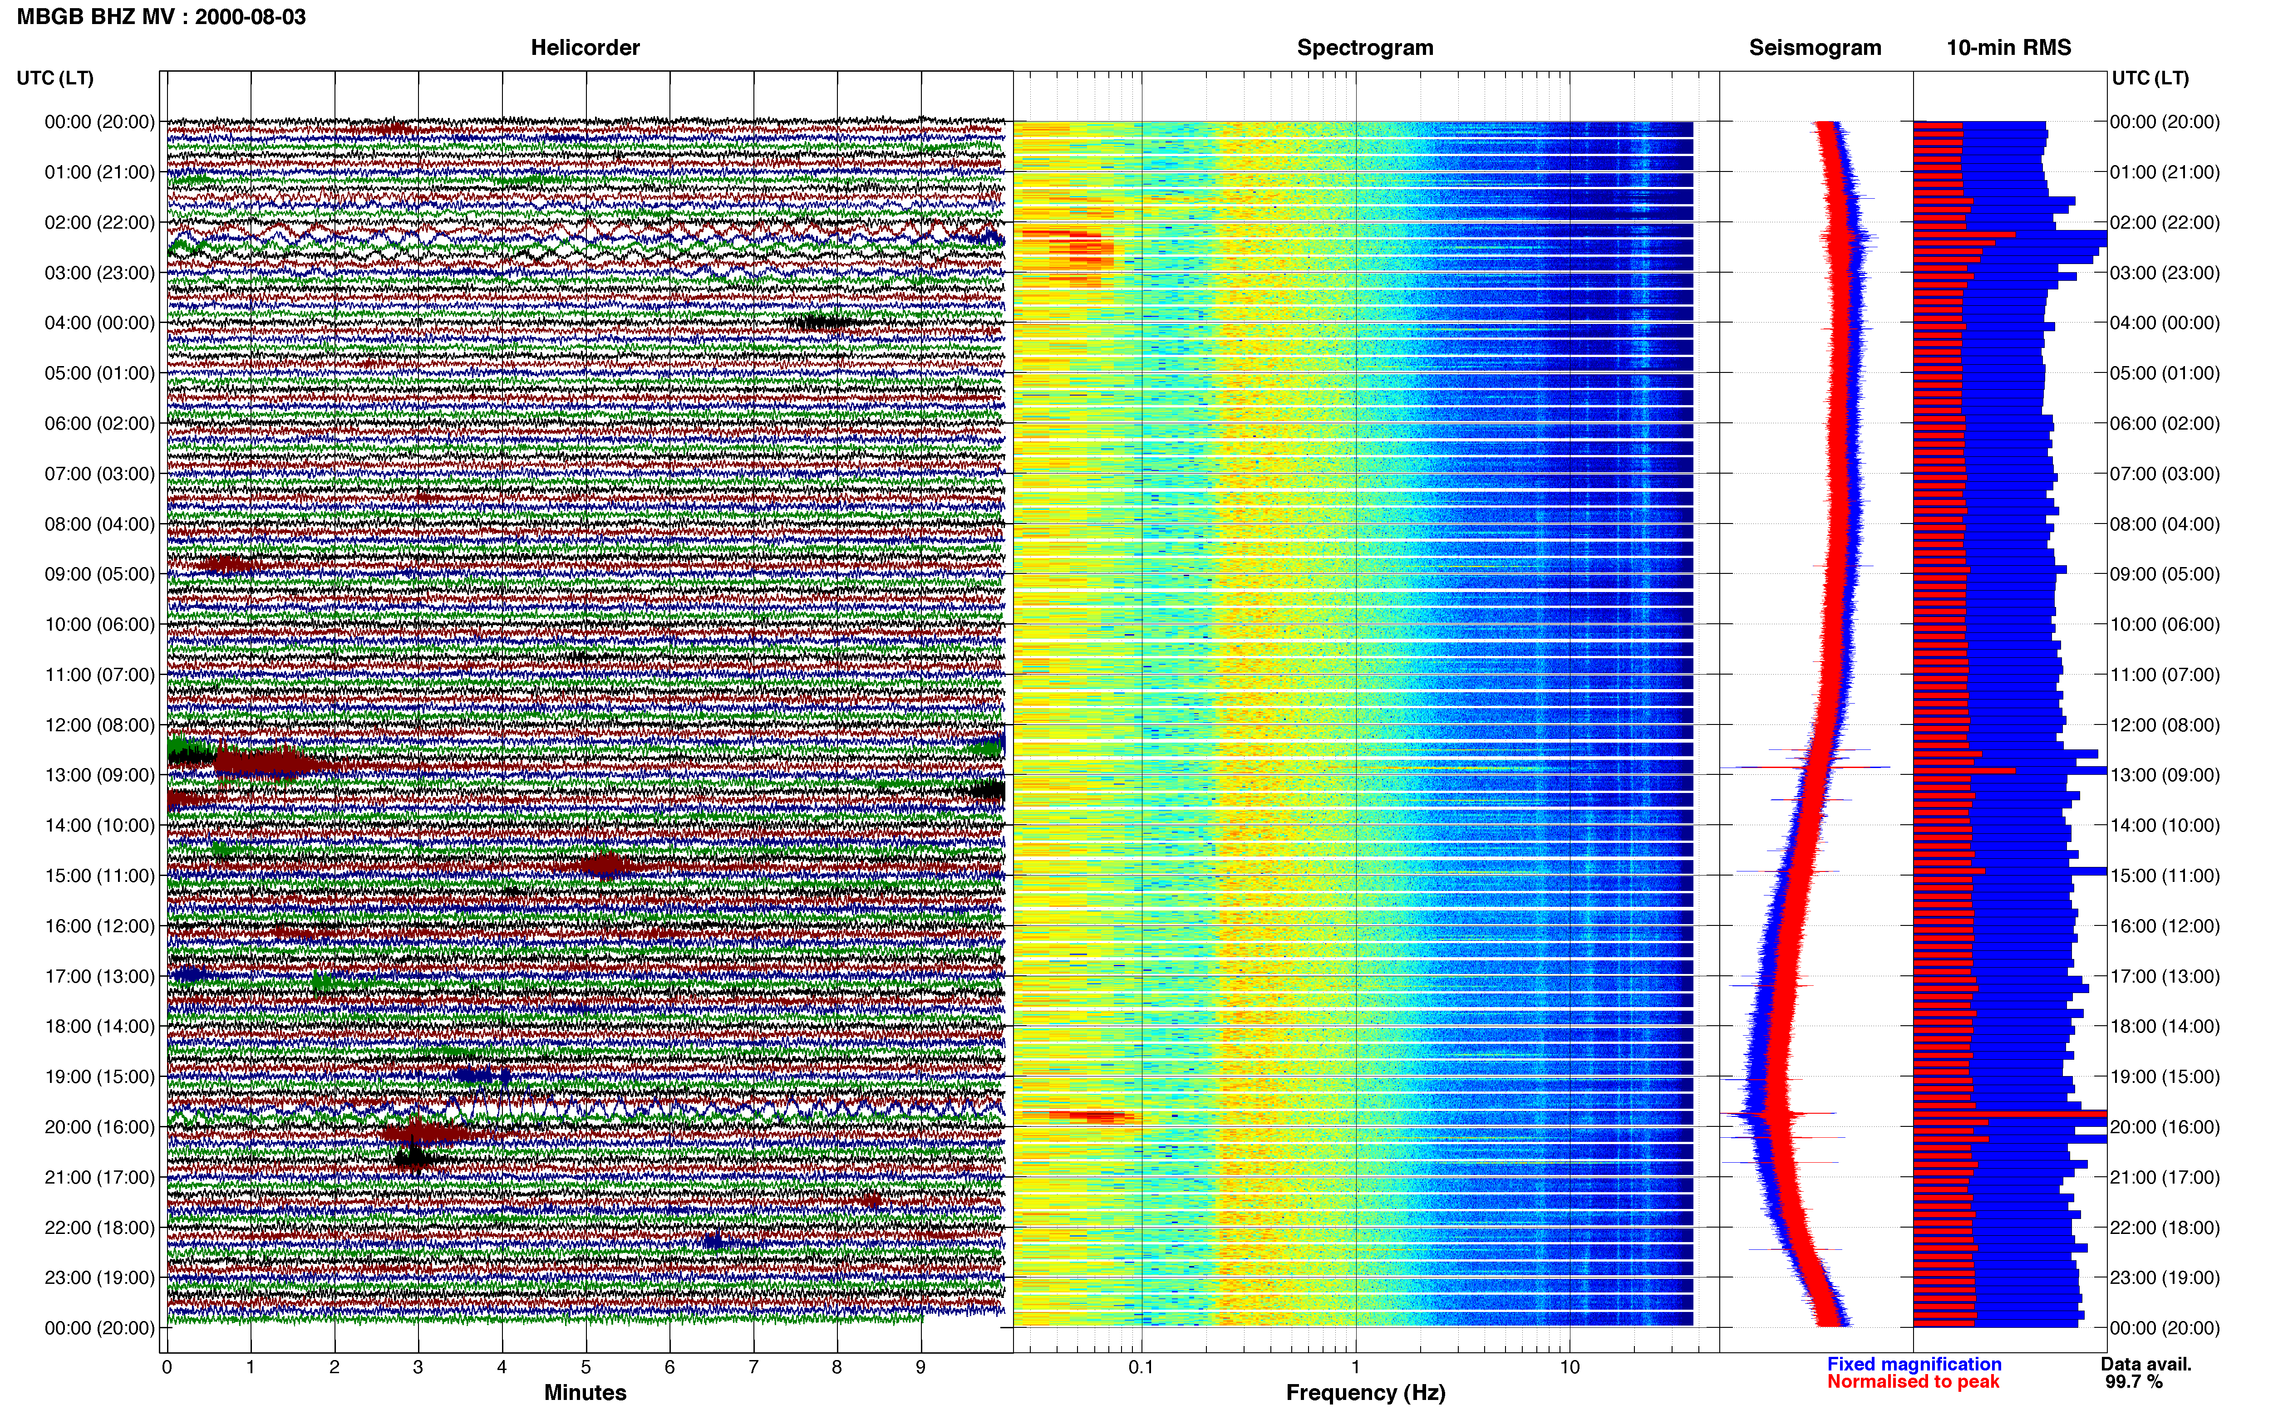
Task: Click the left 07:00 (03:00) time label
Action: pos(100,474)
